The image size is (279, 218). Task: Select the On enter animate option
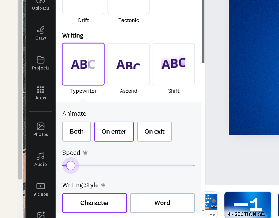(114, 132)
